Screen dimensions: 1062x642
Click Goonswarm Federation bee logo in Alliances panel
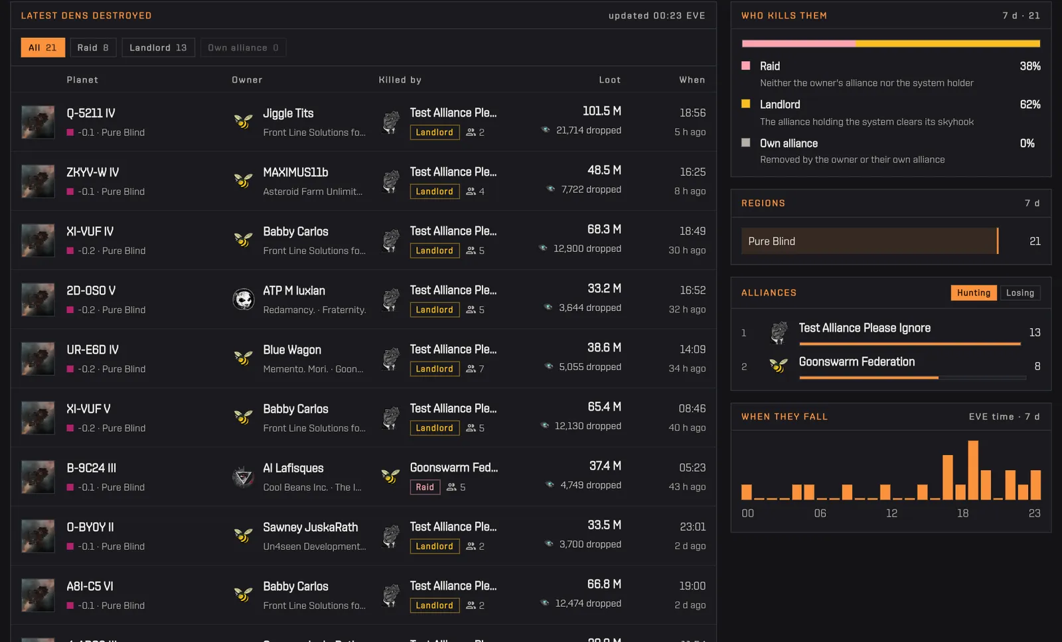[x=779, y=366]
